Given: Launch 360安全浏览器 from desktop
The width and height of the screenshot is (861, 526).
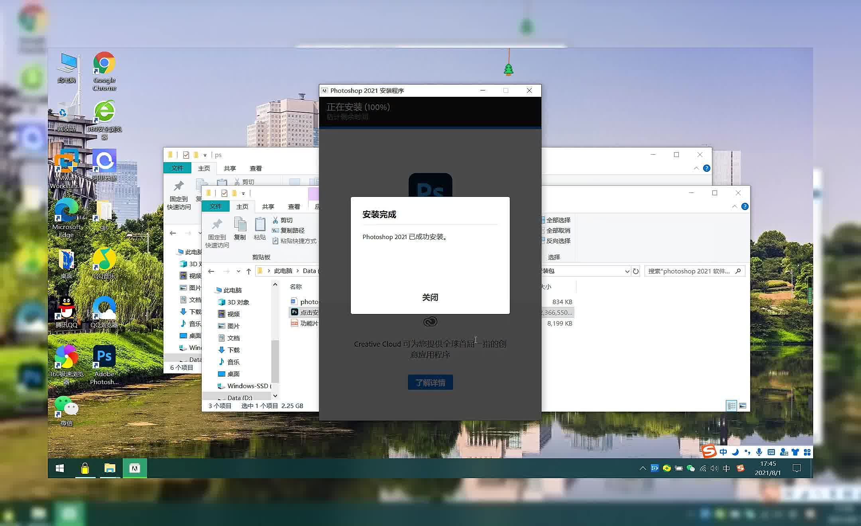Looking at the screenshot, I should click(104, 120).
